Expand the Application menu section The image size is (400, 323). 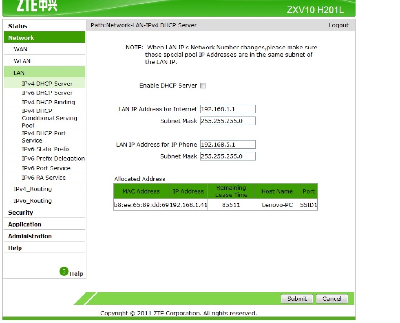[25, 224]
